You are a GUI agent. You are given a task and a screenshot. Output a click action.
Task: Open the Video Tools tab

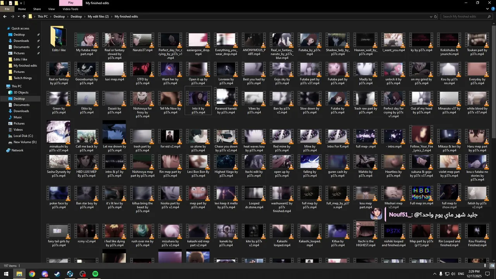pos(71,9)
